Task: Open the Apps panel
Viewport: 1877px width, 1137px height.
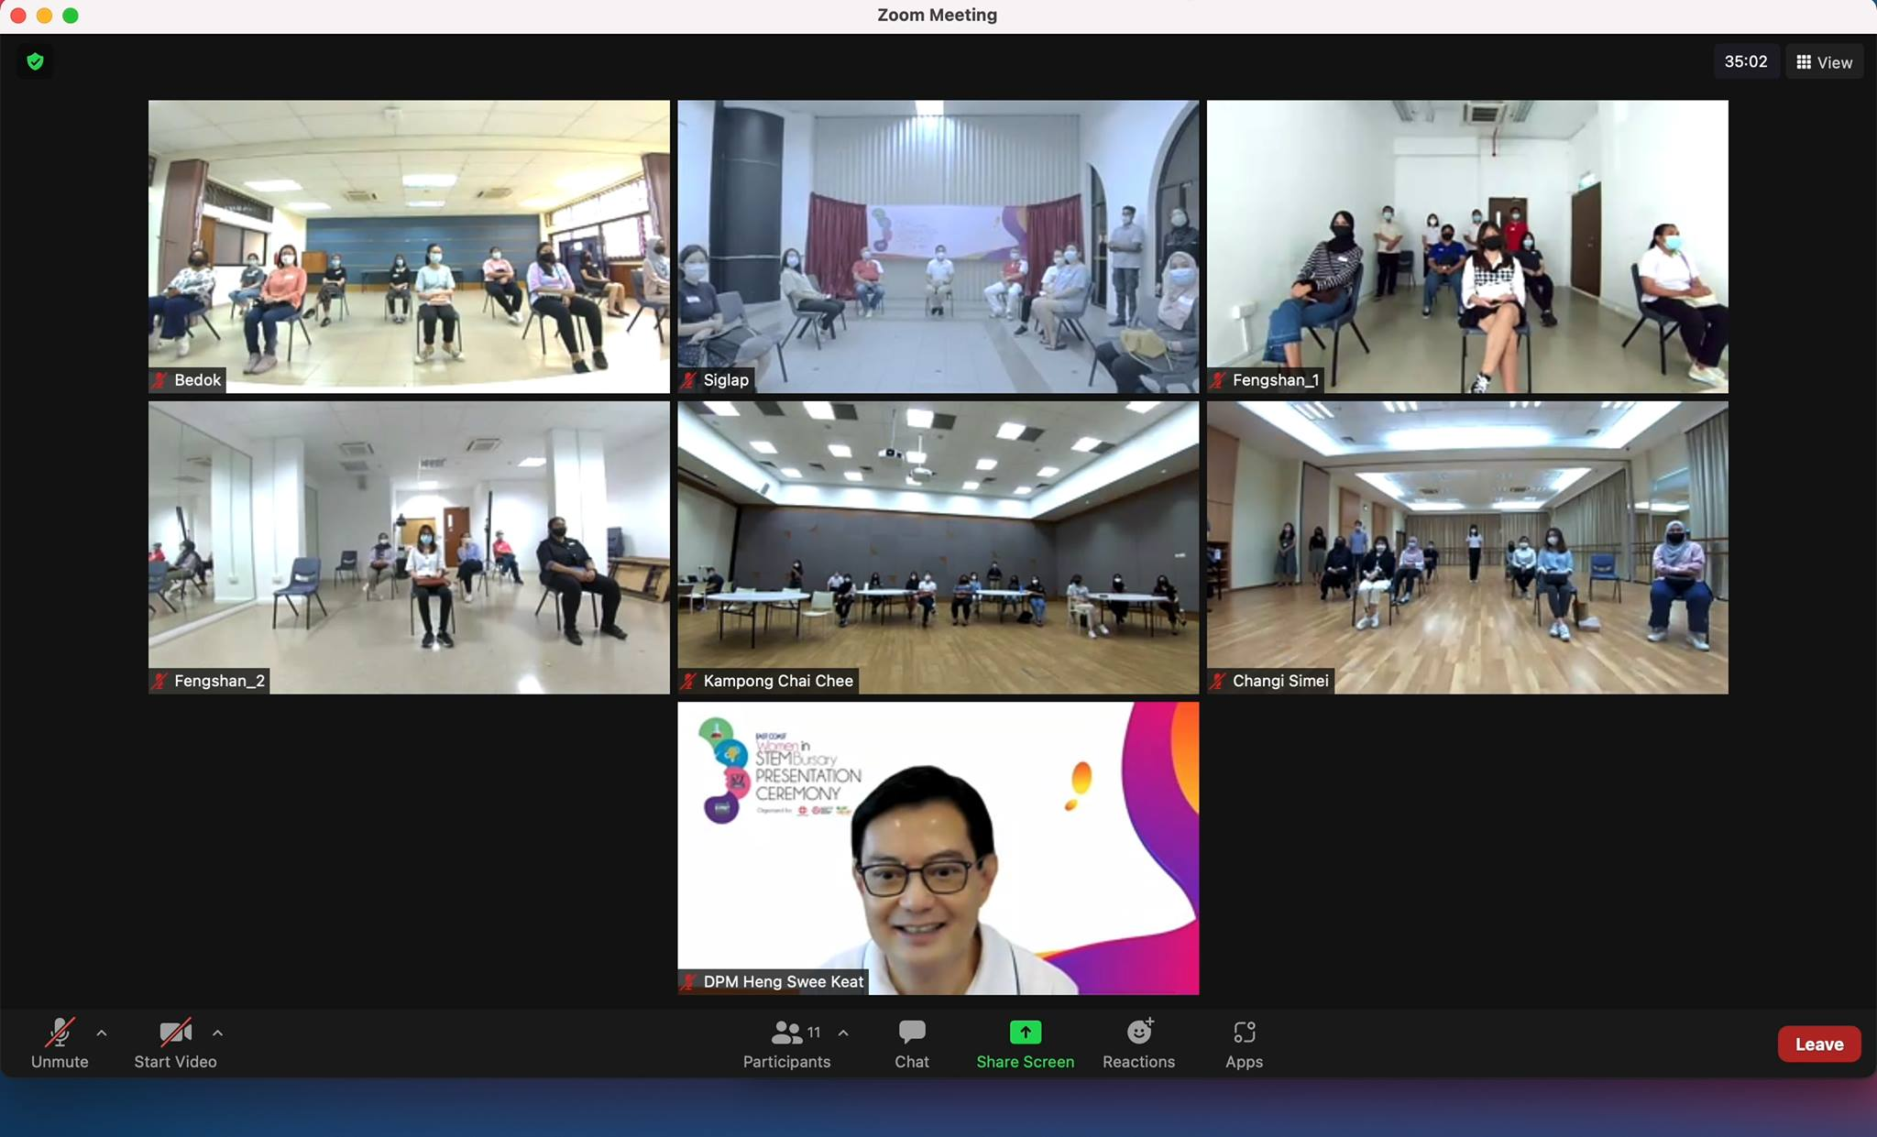Action: pyautogui.click(x=1244, y=1044)
